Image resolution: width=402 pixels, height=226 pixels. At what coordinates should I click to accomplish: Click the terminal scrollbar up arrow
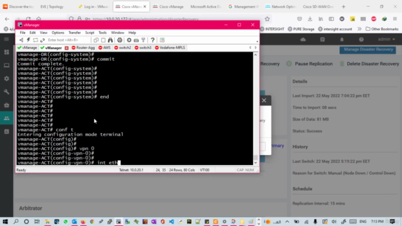tap(256, 55)
